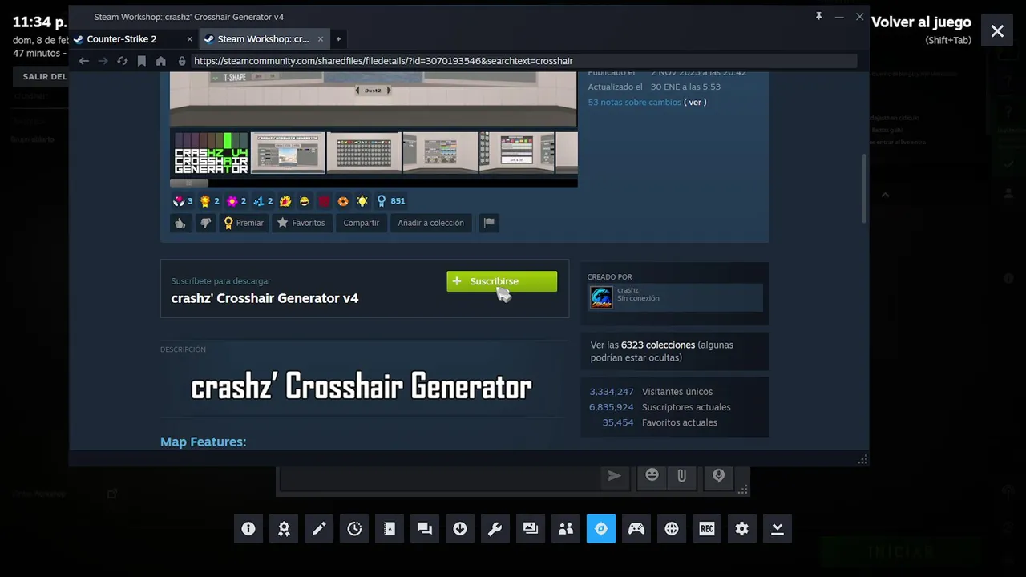Screen dimensions: 1026x577
Task: Click the laughing face award reaction
Action: 305,201
